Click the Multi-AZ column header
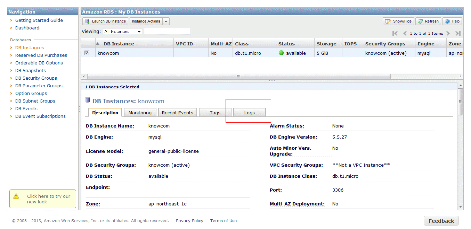The image size is (471, 229). pos(220,44)
